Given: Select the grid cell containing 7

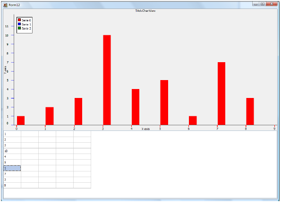Looking at the screenshot, I should pos(12,174).
